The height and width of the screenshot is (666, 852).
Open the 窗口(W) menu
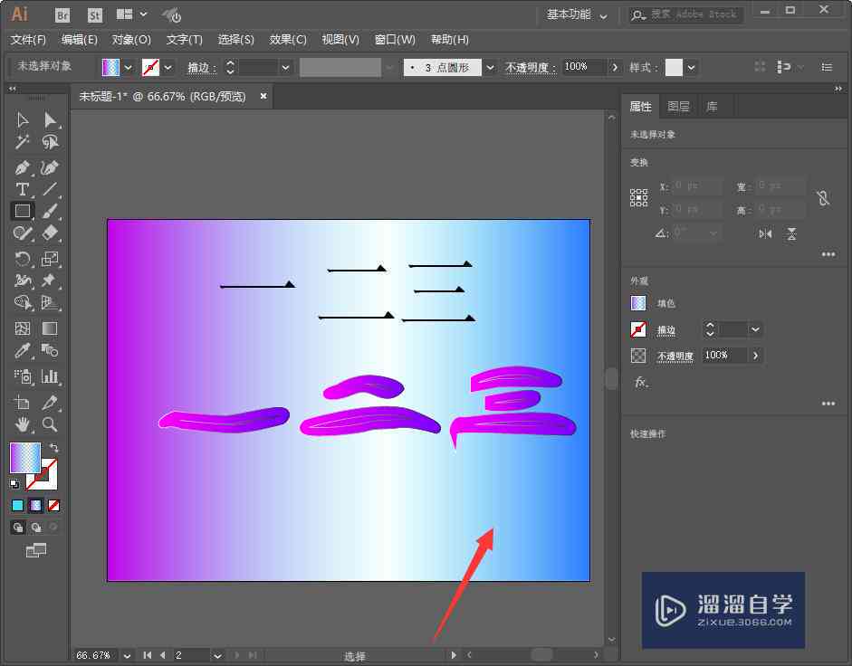(x=395, y=40)
